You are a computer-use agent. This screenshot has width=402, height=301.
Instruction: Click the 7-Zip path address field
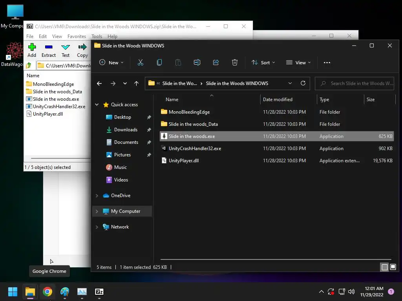(64, 65)
